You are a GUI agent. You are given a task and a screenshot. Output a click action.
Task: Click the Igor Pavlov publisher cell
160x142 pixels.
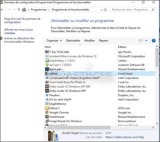pos(125,52)
